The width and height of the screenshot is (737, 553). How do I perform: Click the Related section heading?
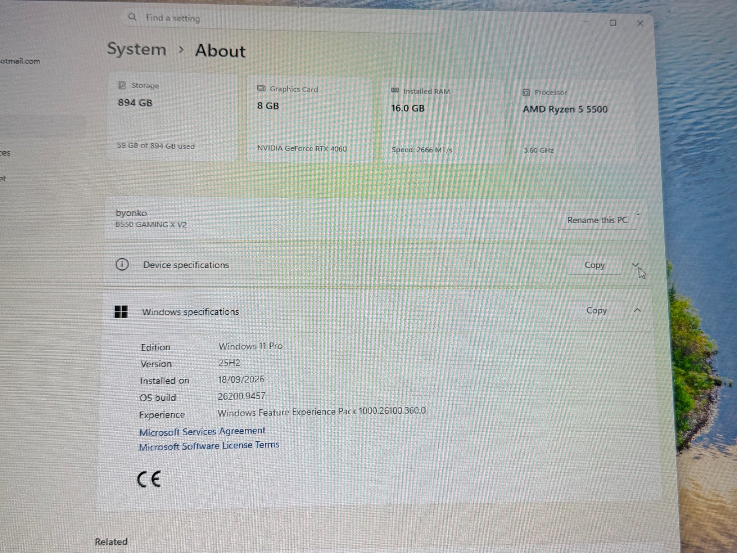click(x=111, y=541)
